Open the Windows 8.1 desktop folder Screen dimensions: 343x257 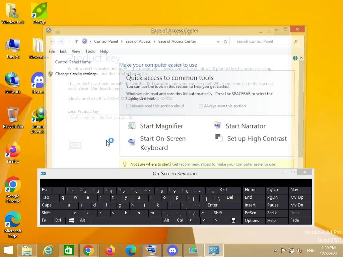point(12,13)
